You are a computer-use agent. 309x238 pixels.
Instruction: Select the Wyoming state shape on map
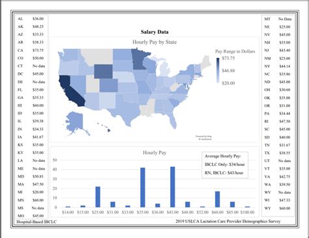pos(104,72)
